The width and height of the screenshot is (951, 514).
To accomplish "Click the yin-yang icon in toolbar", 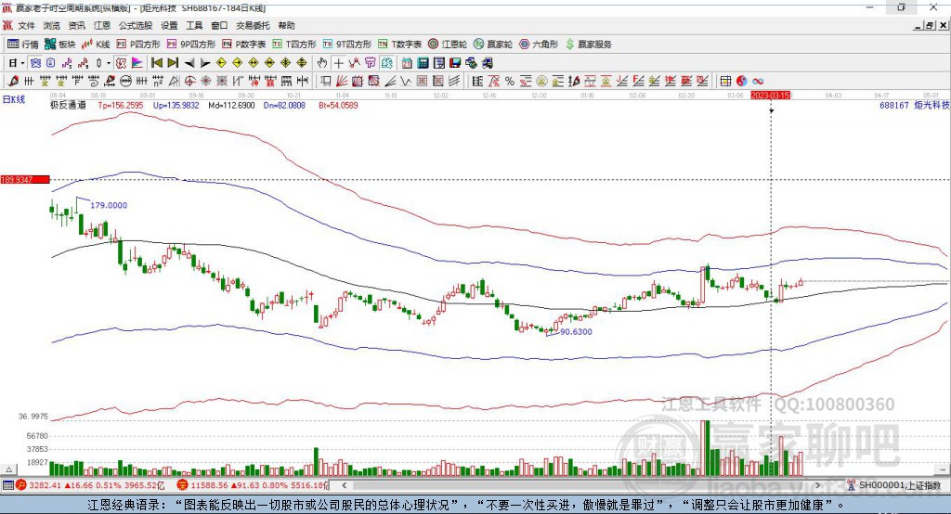I will 742,82.
